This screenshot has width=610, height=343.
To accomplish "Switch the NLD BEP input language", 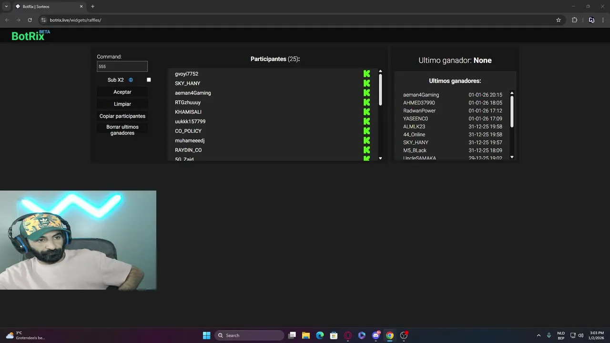I will pos(561,335).
